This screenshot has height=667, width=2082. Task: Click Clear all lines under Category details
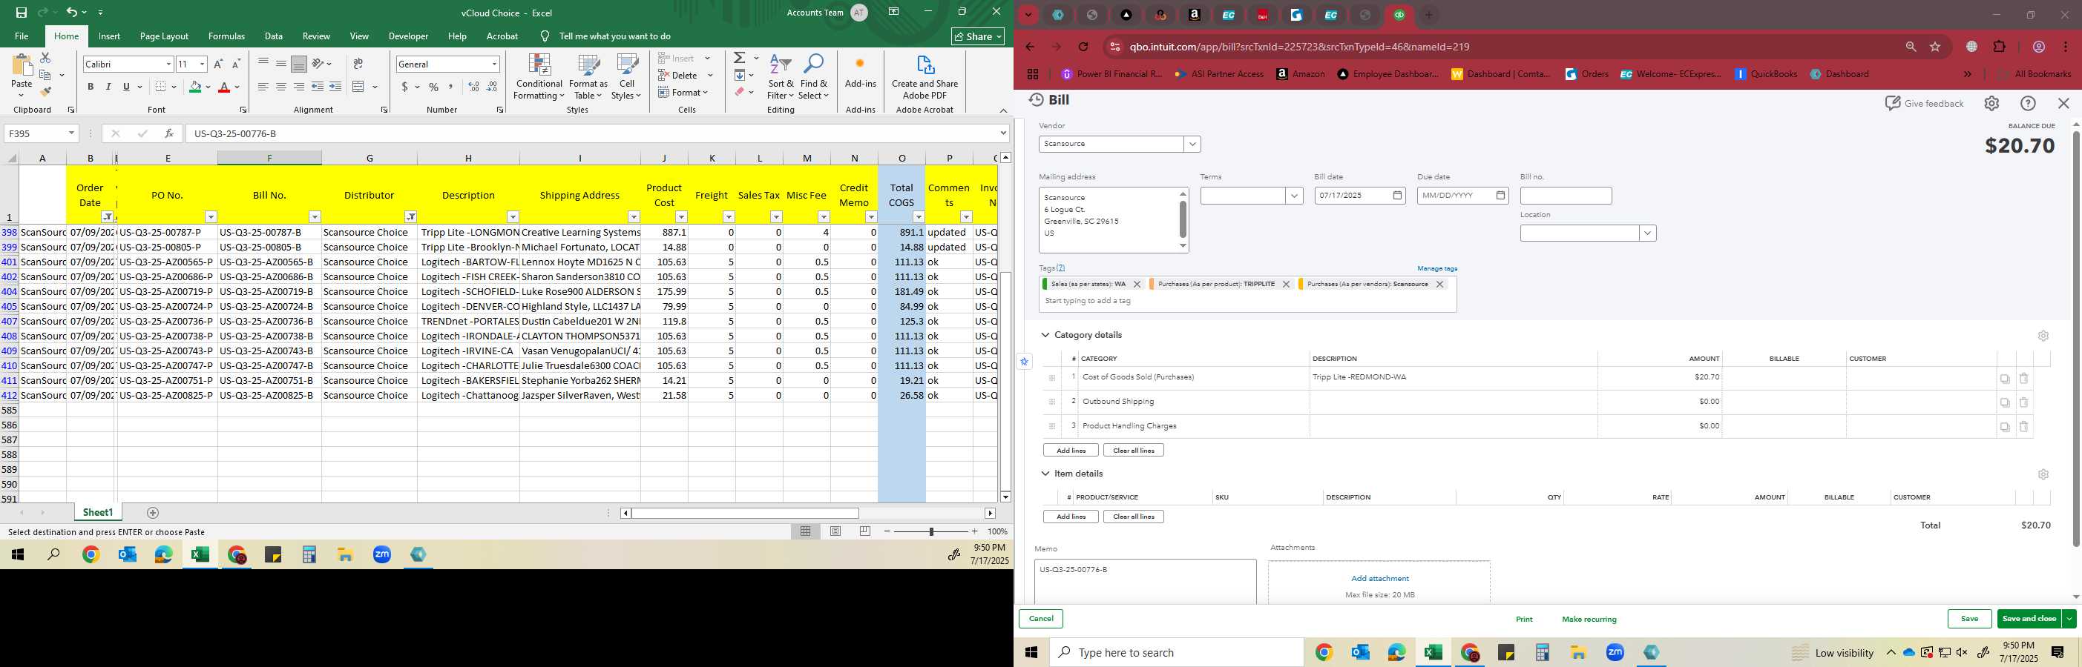point(1133,451)
